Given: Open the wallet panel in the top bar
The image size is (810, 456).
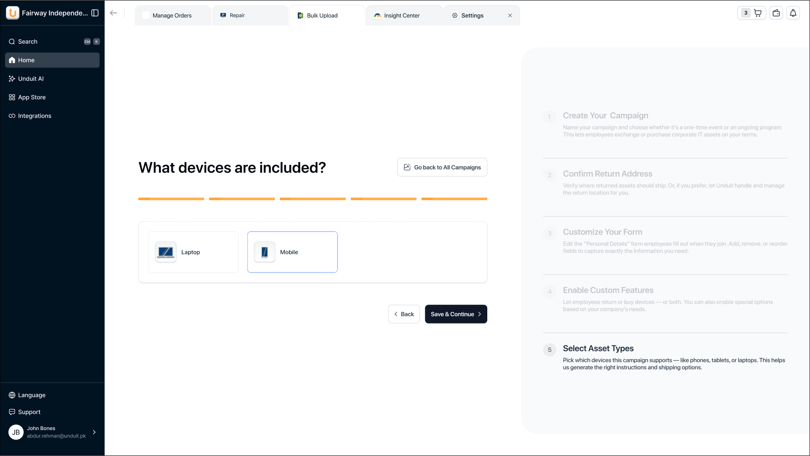Looking at the screenshot, I should click(x=776, y=13).
